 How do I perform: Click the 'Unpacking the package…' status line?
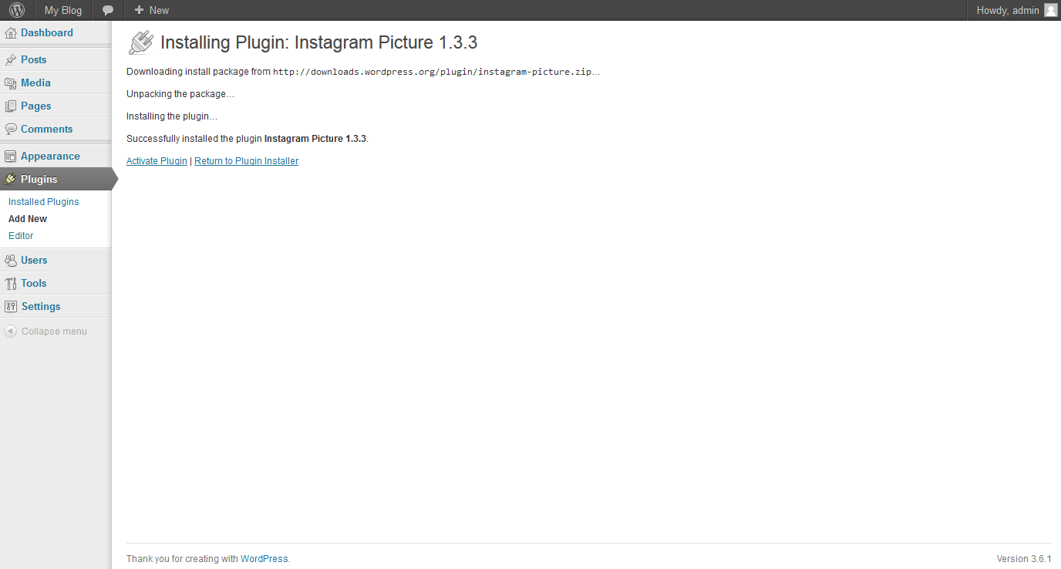tap(180, 94)
